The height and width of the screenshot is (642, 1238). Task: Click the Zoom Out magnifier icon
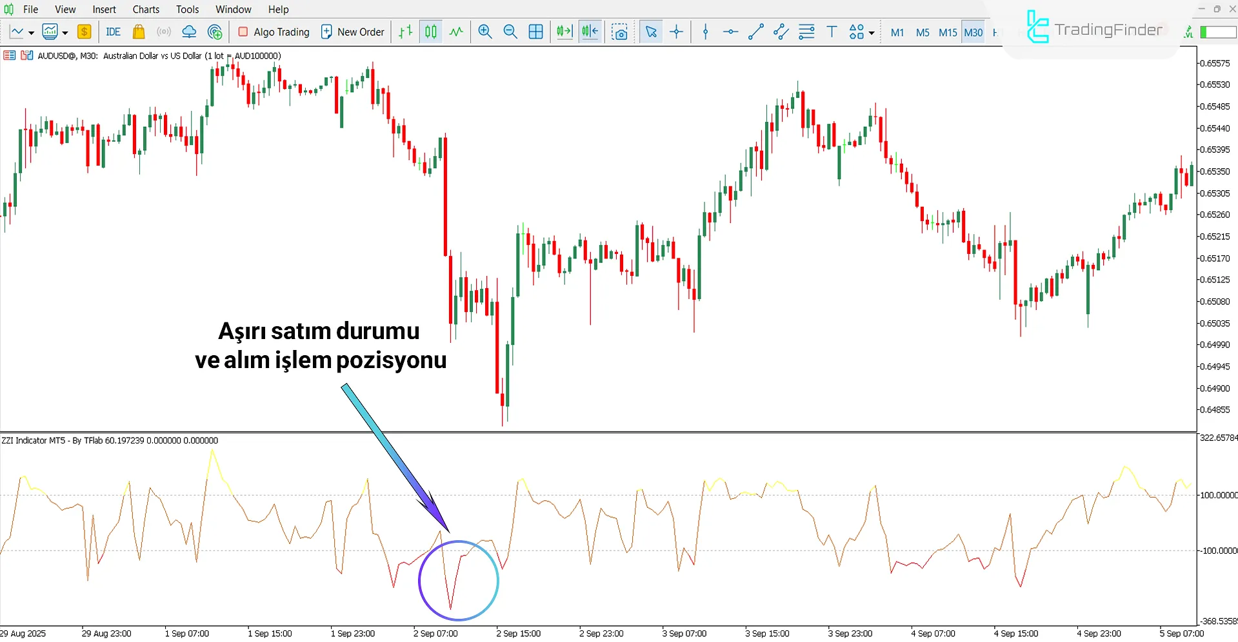pos(510,32)
